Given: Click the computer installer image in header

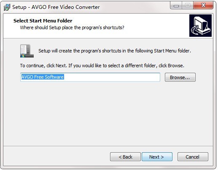Looking at the screenshot, I should (200, 25).
